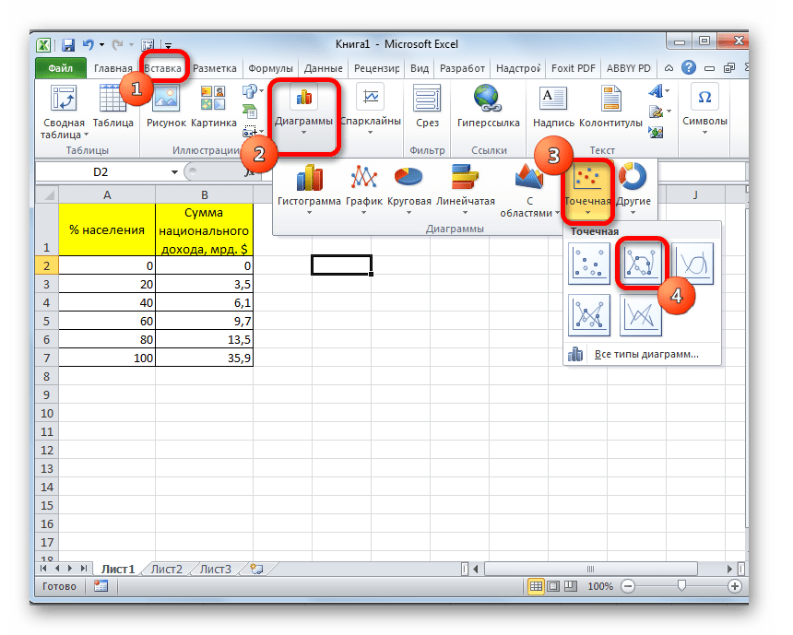This screenshot has width=793, height=635.
Task: Insert a Pie (Круговая) chart
Action: [408, 184]
